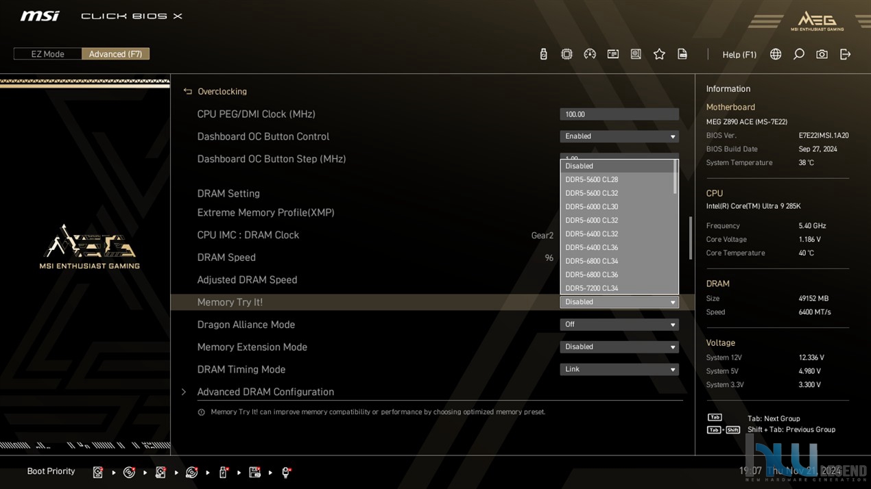Screen dimensions: 871x489
Task: Click the DRAM speed value 6400 MT/s
Action: 815,312
